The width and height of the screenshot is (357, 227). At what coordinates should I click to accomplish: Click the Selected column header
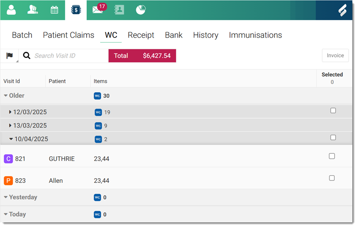[x=332, y=74]
